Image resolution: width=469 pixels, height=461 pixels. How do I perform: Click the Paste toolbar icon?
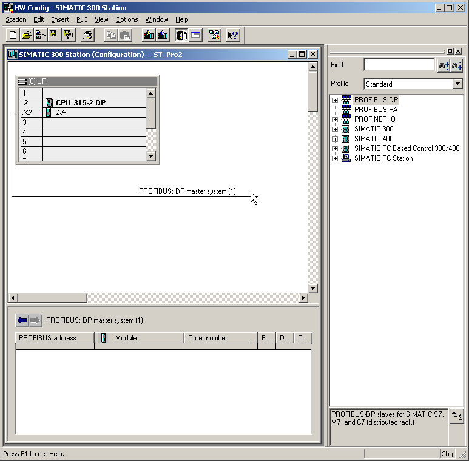[125, 35]
